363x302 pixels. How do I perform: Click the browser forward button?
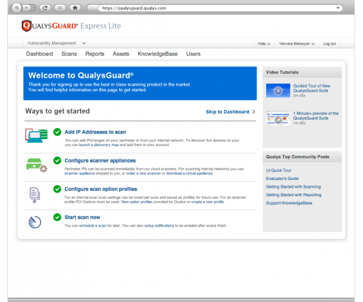pyautogui.click(x=27, y=8)
